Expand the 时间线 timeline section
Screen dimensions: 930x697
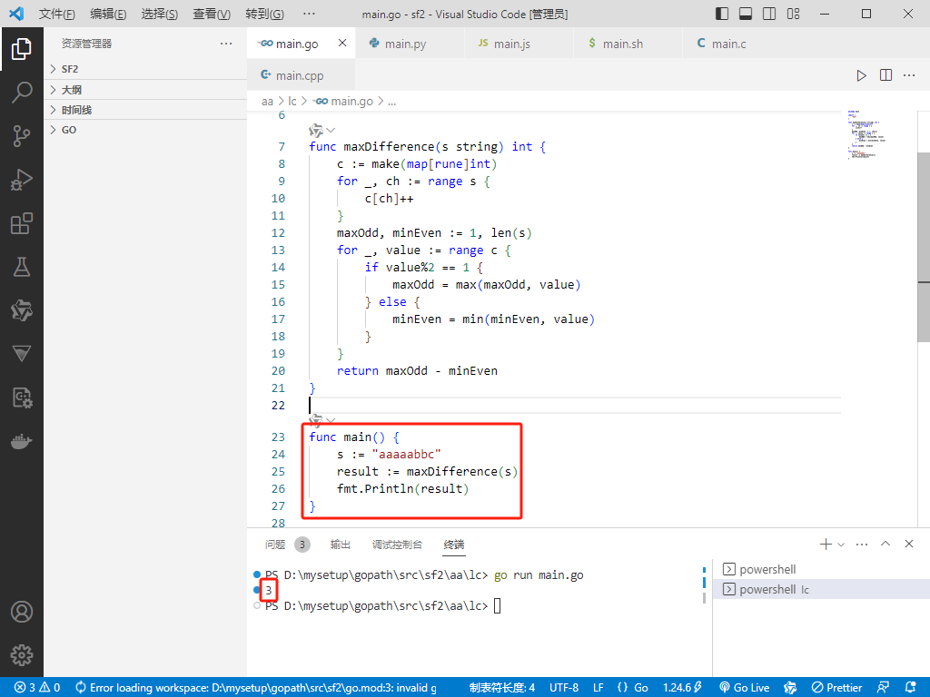[x=145, y=110]
